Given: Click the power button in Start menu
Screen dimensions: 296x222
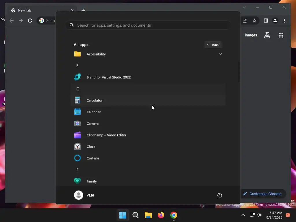Looking at the screenshot, I should click(x=220, y=195).
